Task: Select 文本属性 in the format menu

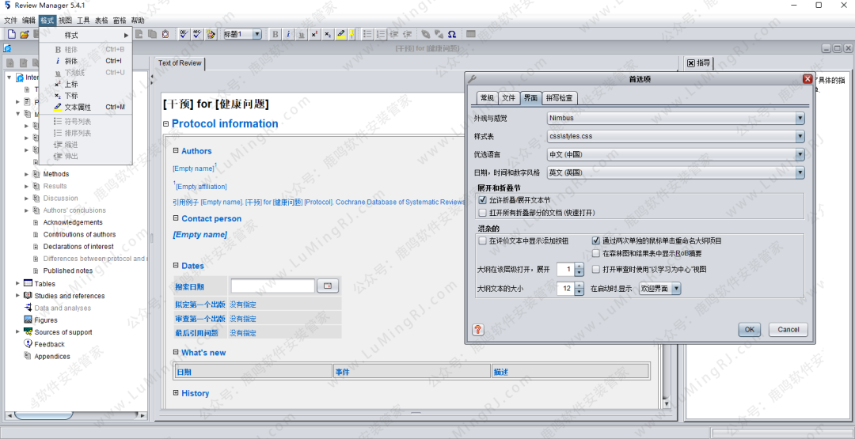Action: click(78, 107)
